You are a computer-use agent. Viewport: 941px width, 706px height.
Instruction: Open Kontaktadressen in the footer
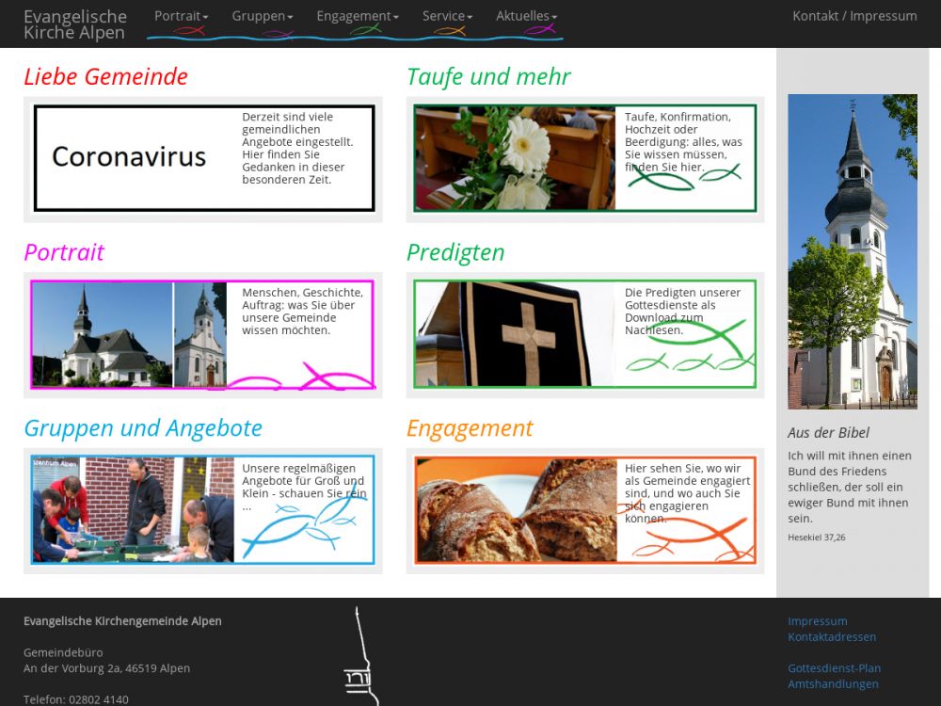[833, 637]
